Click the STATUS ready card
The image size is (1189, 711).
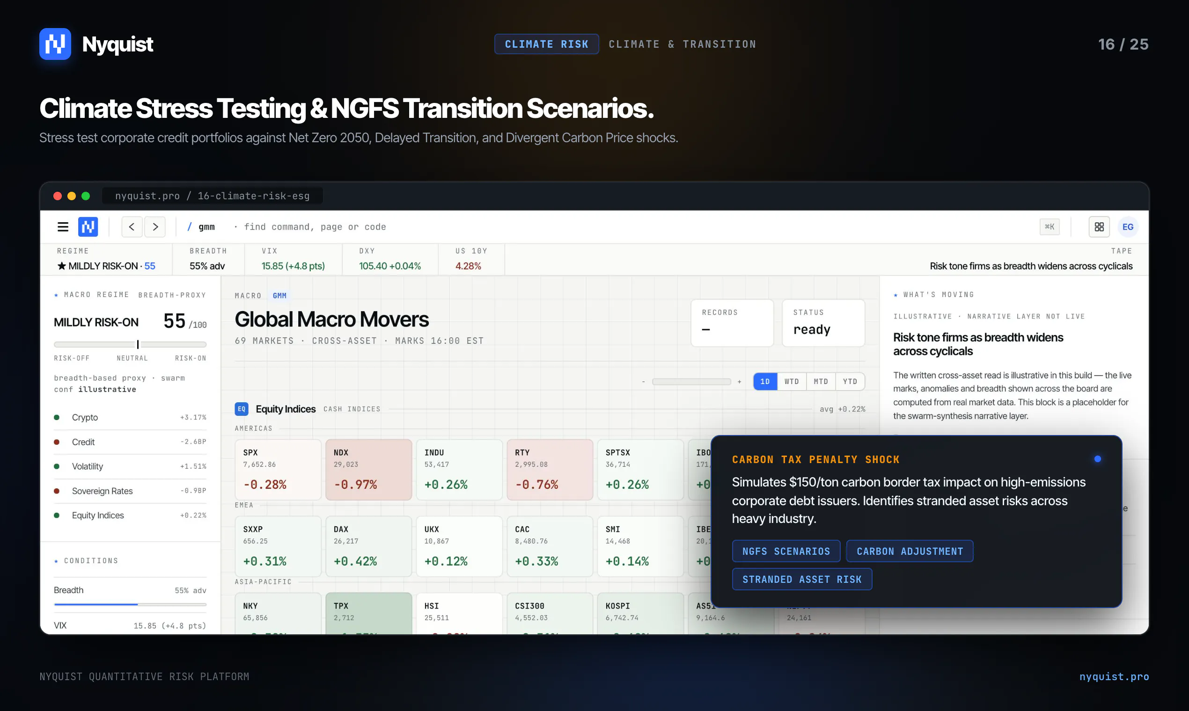[823, 323]
